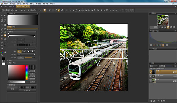Click the new layer icon below layers
Viewport: 177px width, 103px height.
(x=151, y=101)
